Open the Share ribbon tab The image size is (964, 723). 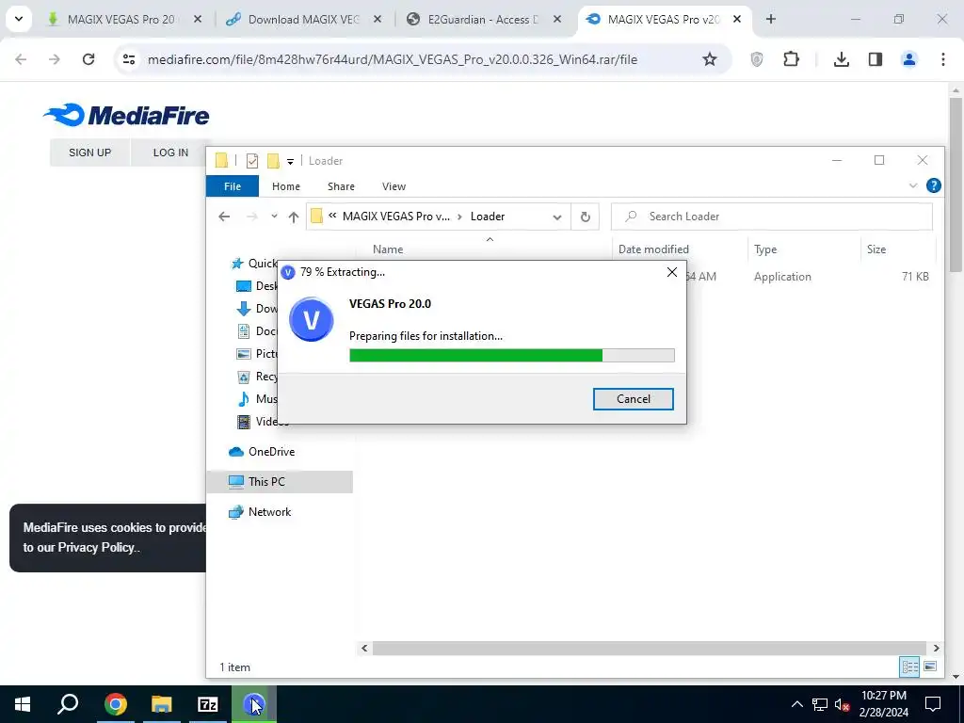(x=341, y=186)
